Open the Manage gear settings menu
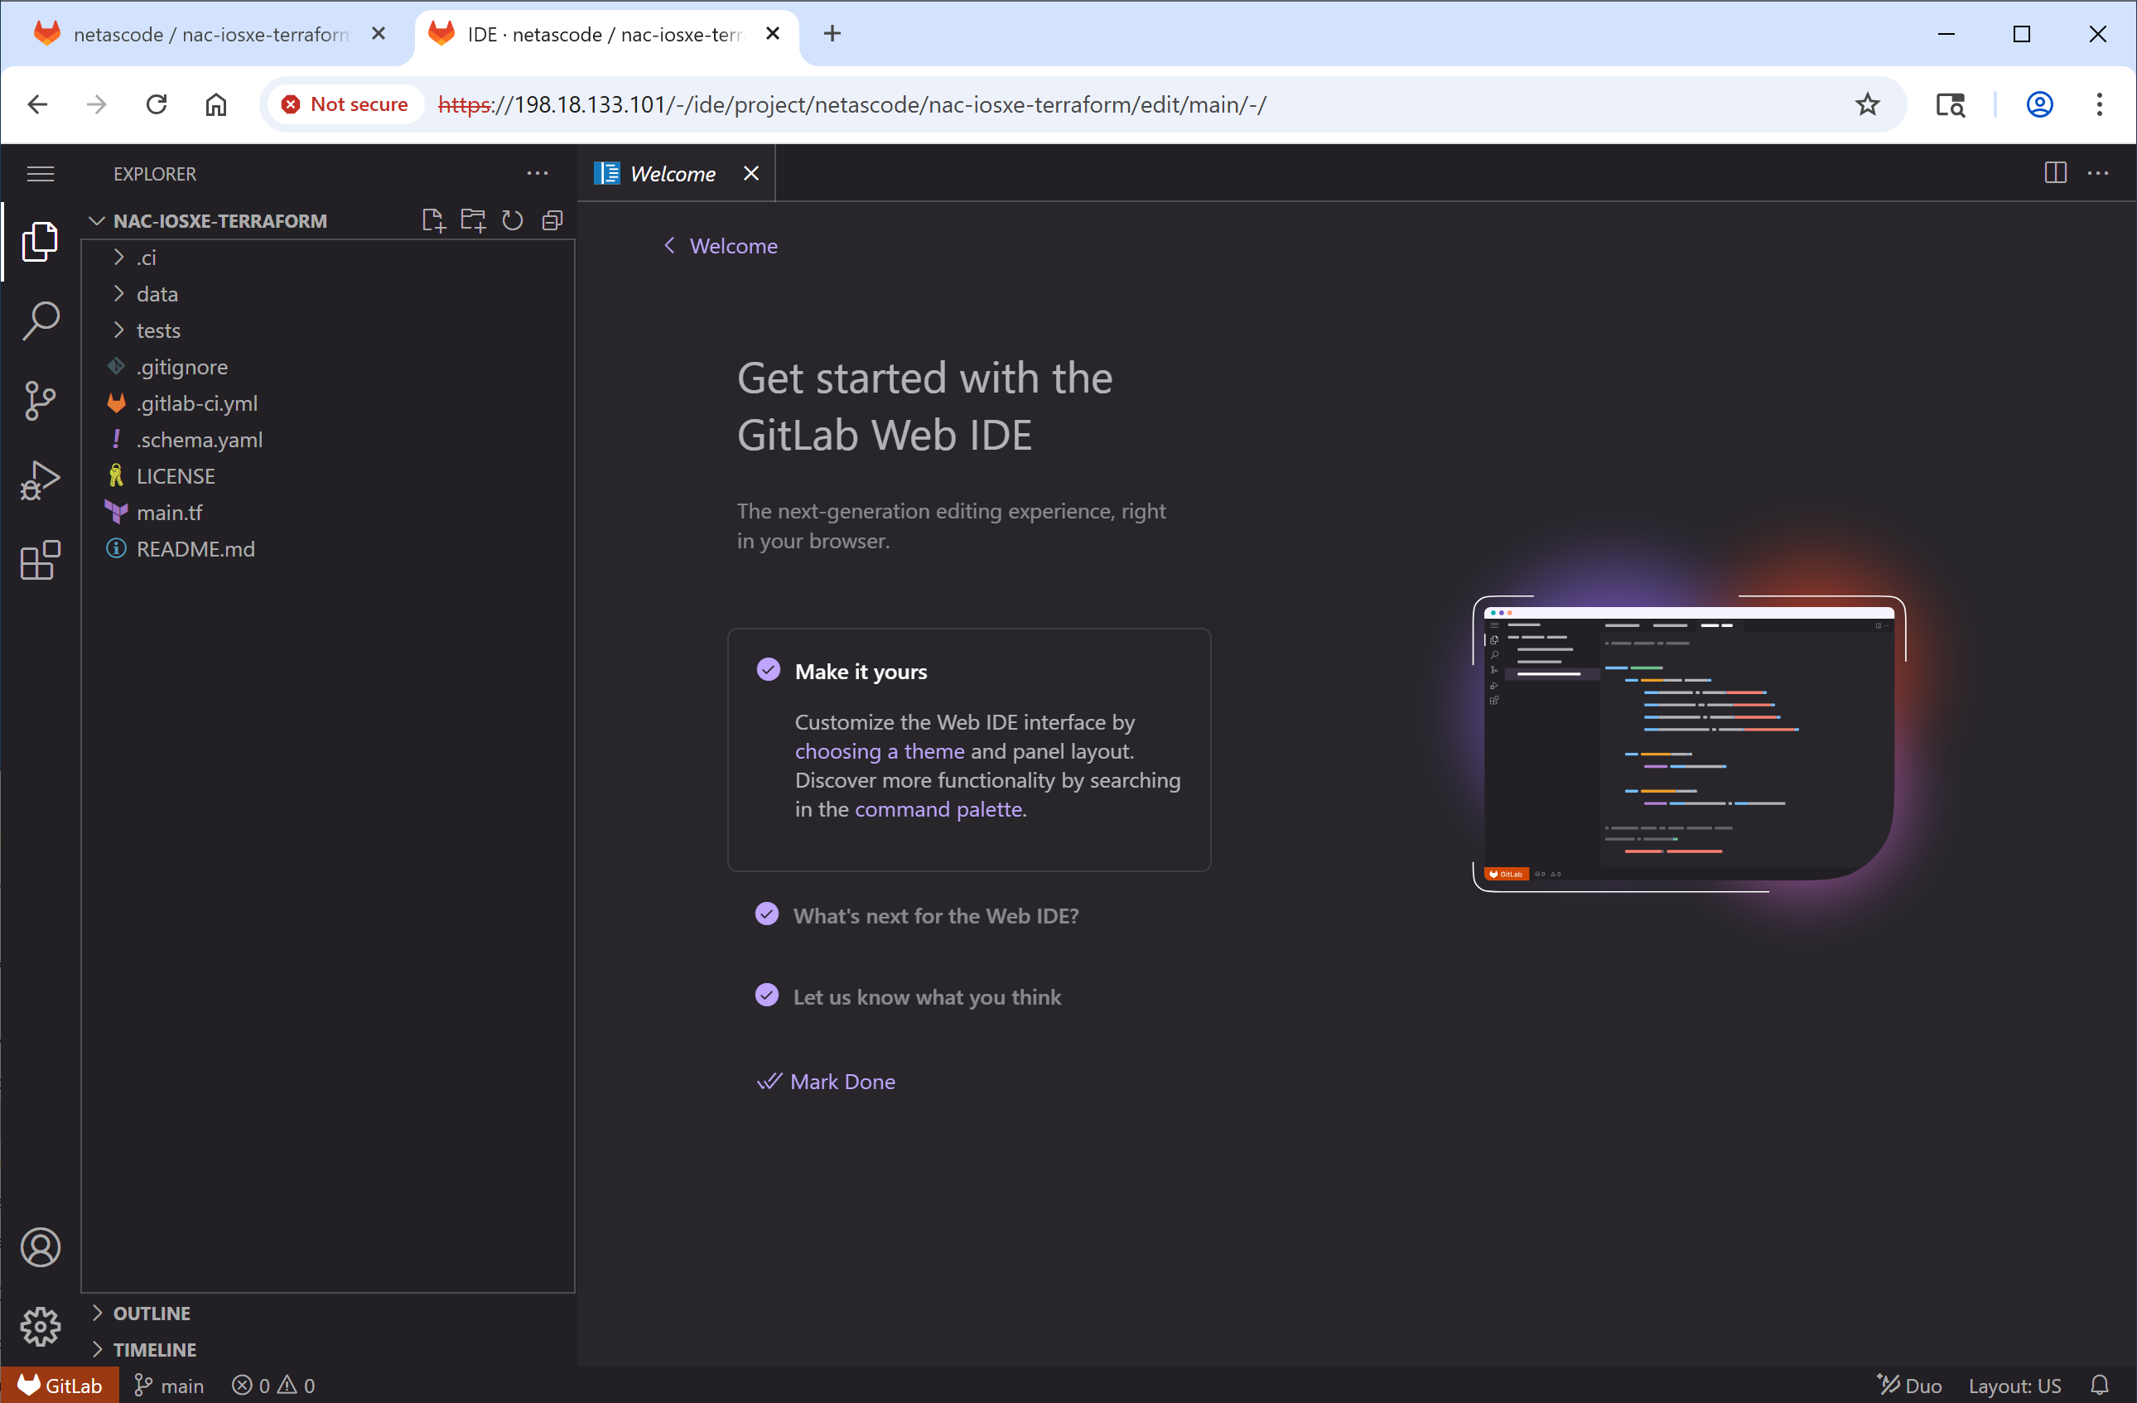Image resolution: width=2137 pixels, height=1403 pixels. tap(41, 1326)
